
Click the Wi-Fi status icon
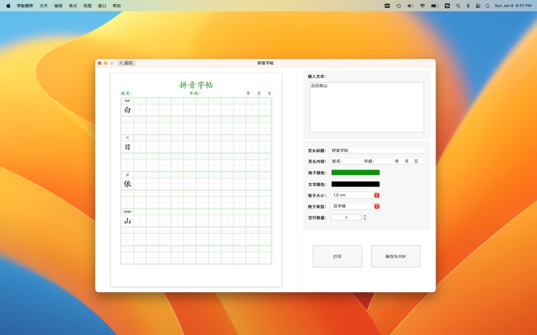tap(422, 5)
